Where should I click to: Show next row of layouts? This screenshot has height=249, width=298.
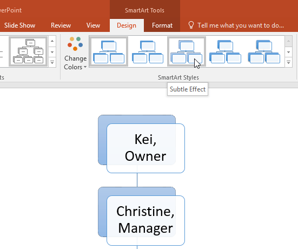(x=52, y=52)
